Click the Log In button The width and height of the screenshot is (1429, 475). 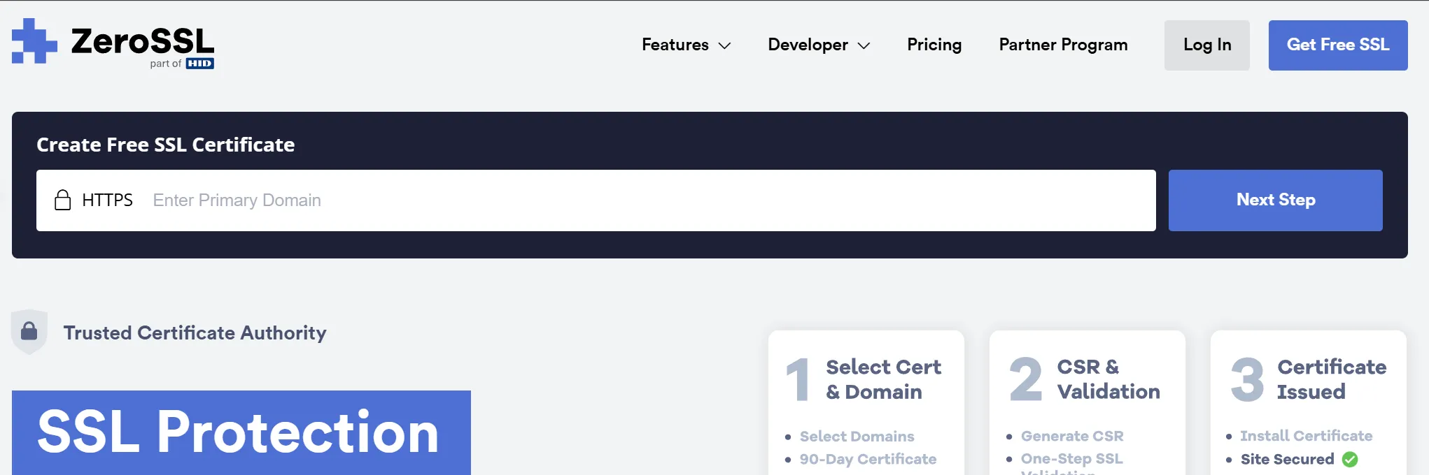(1207, 45)
